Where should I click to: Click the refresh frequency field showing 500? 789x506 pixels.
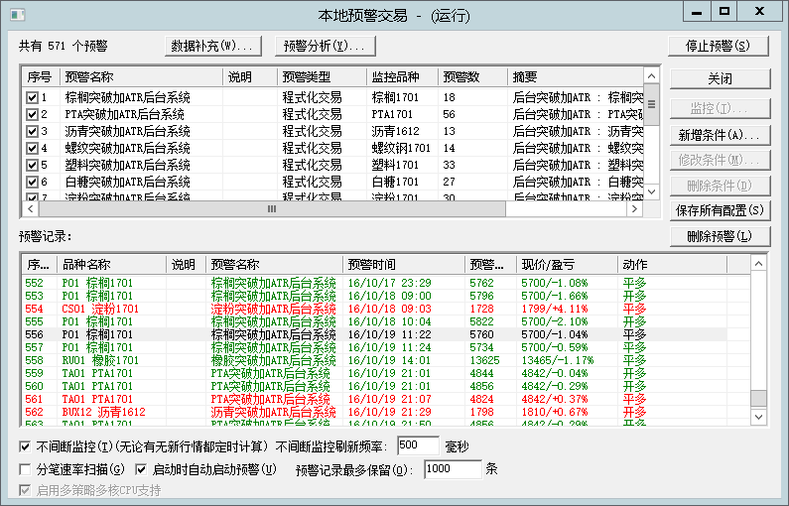click(425, 447)
